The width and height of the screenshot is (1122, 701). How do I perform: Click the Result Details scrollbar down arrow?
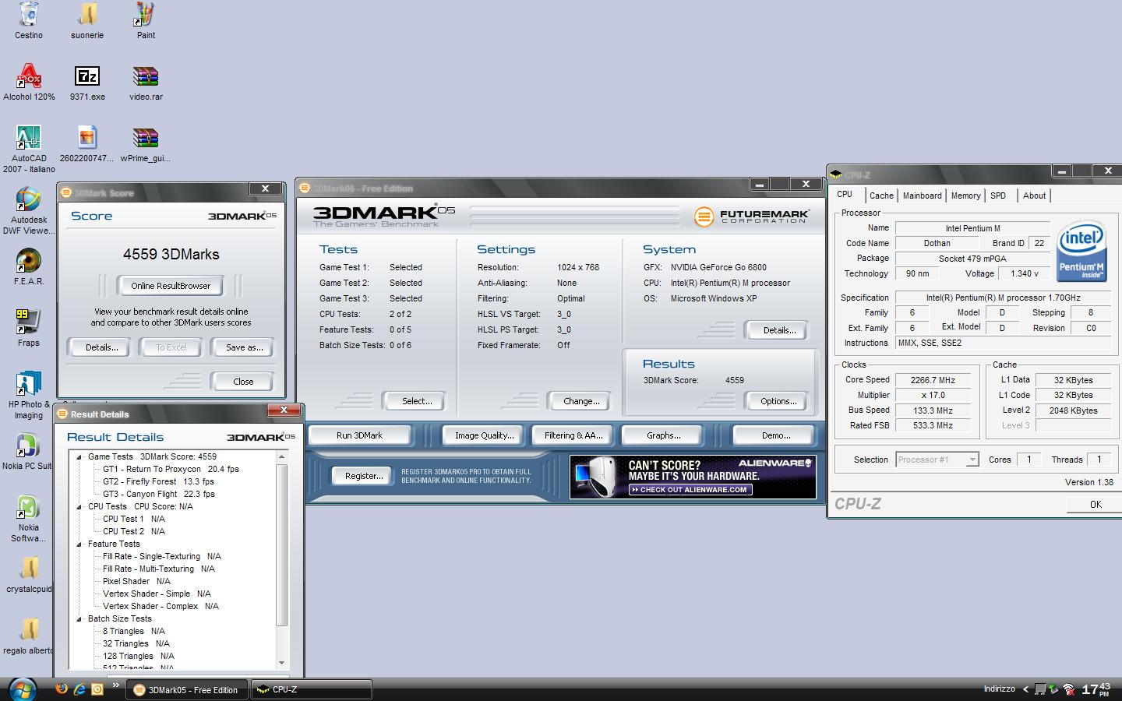click(282, 663)
